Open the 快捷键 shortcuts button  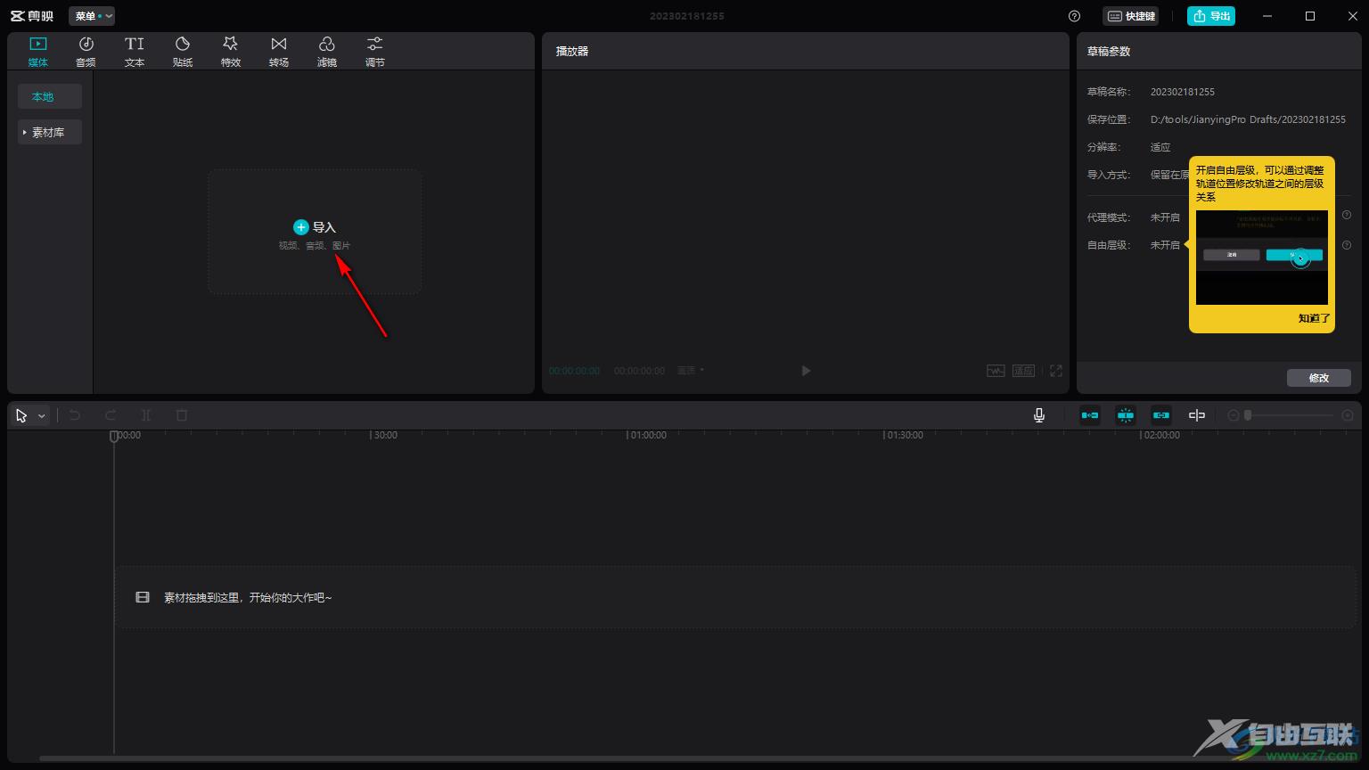1131,16
